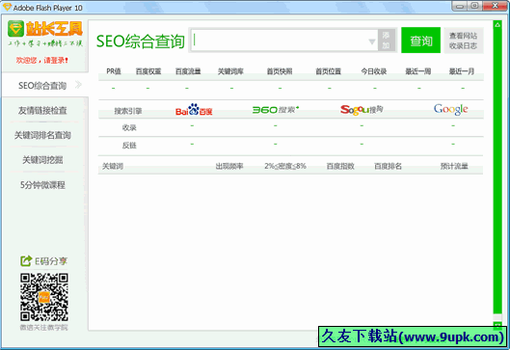Click the 首页快照 column header

point(280,71)
